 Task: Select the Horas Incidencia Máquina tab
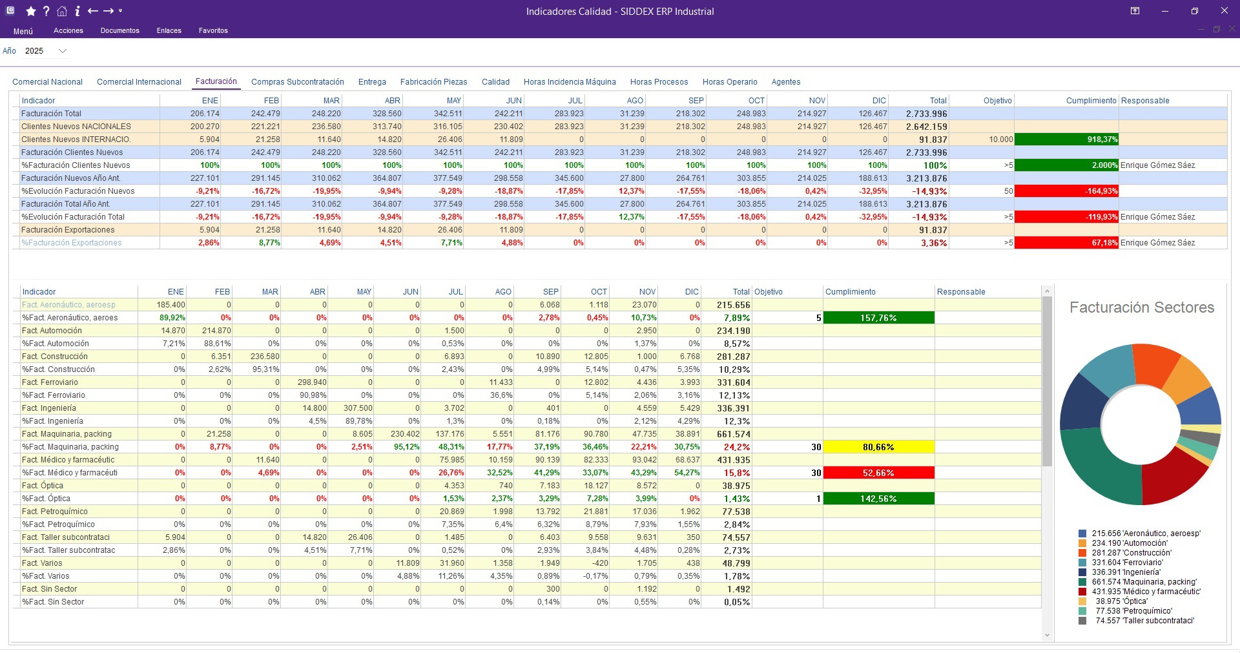[x=570, y=82]
